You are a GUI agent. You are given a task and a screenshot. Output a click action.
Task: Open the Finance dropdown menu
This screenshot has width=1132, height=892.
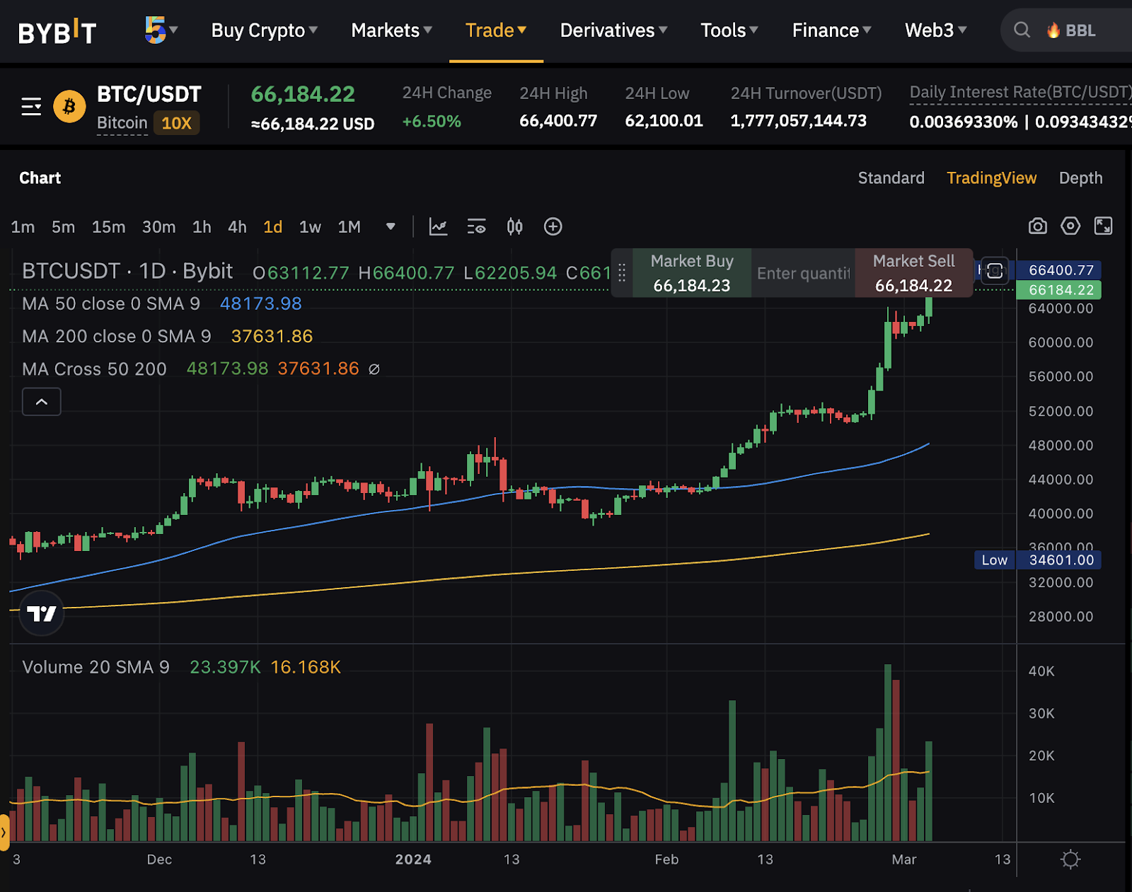831,30
